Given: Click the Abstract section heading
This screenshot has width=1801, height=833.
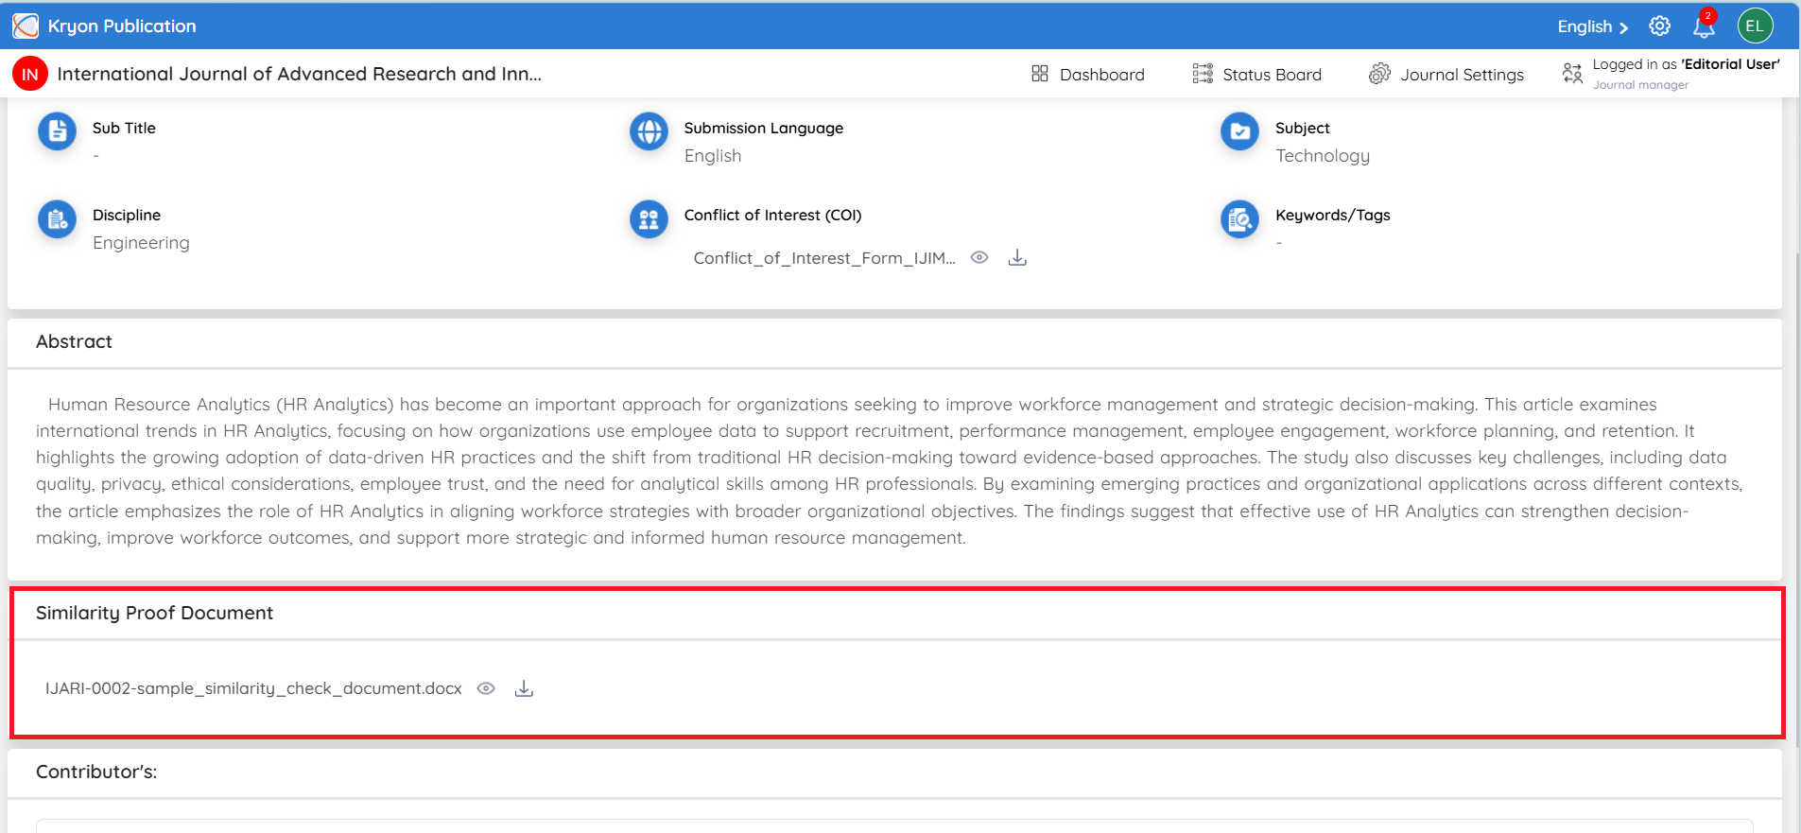Looking at the screenshot, I should click(x=74, y=341).
